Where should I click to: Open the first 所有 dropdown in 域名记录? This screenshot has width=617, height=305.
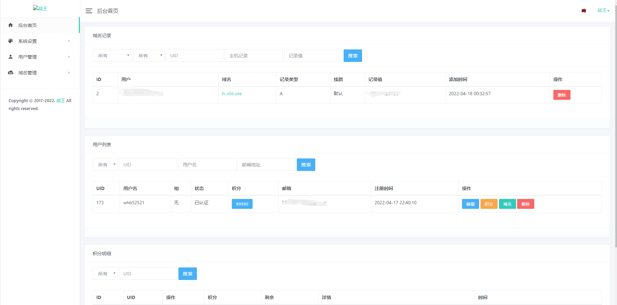coord(112,56)
